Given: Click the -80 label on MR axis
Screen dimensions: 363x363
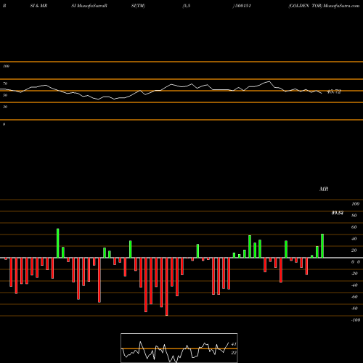Looking at the screenshot, I should click(354, 309).
